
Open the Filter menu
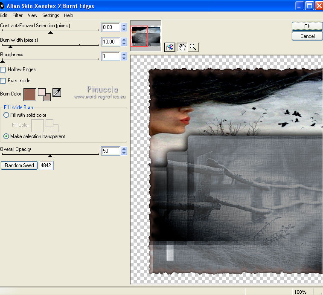pos(17,15)
